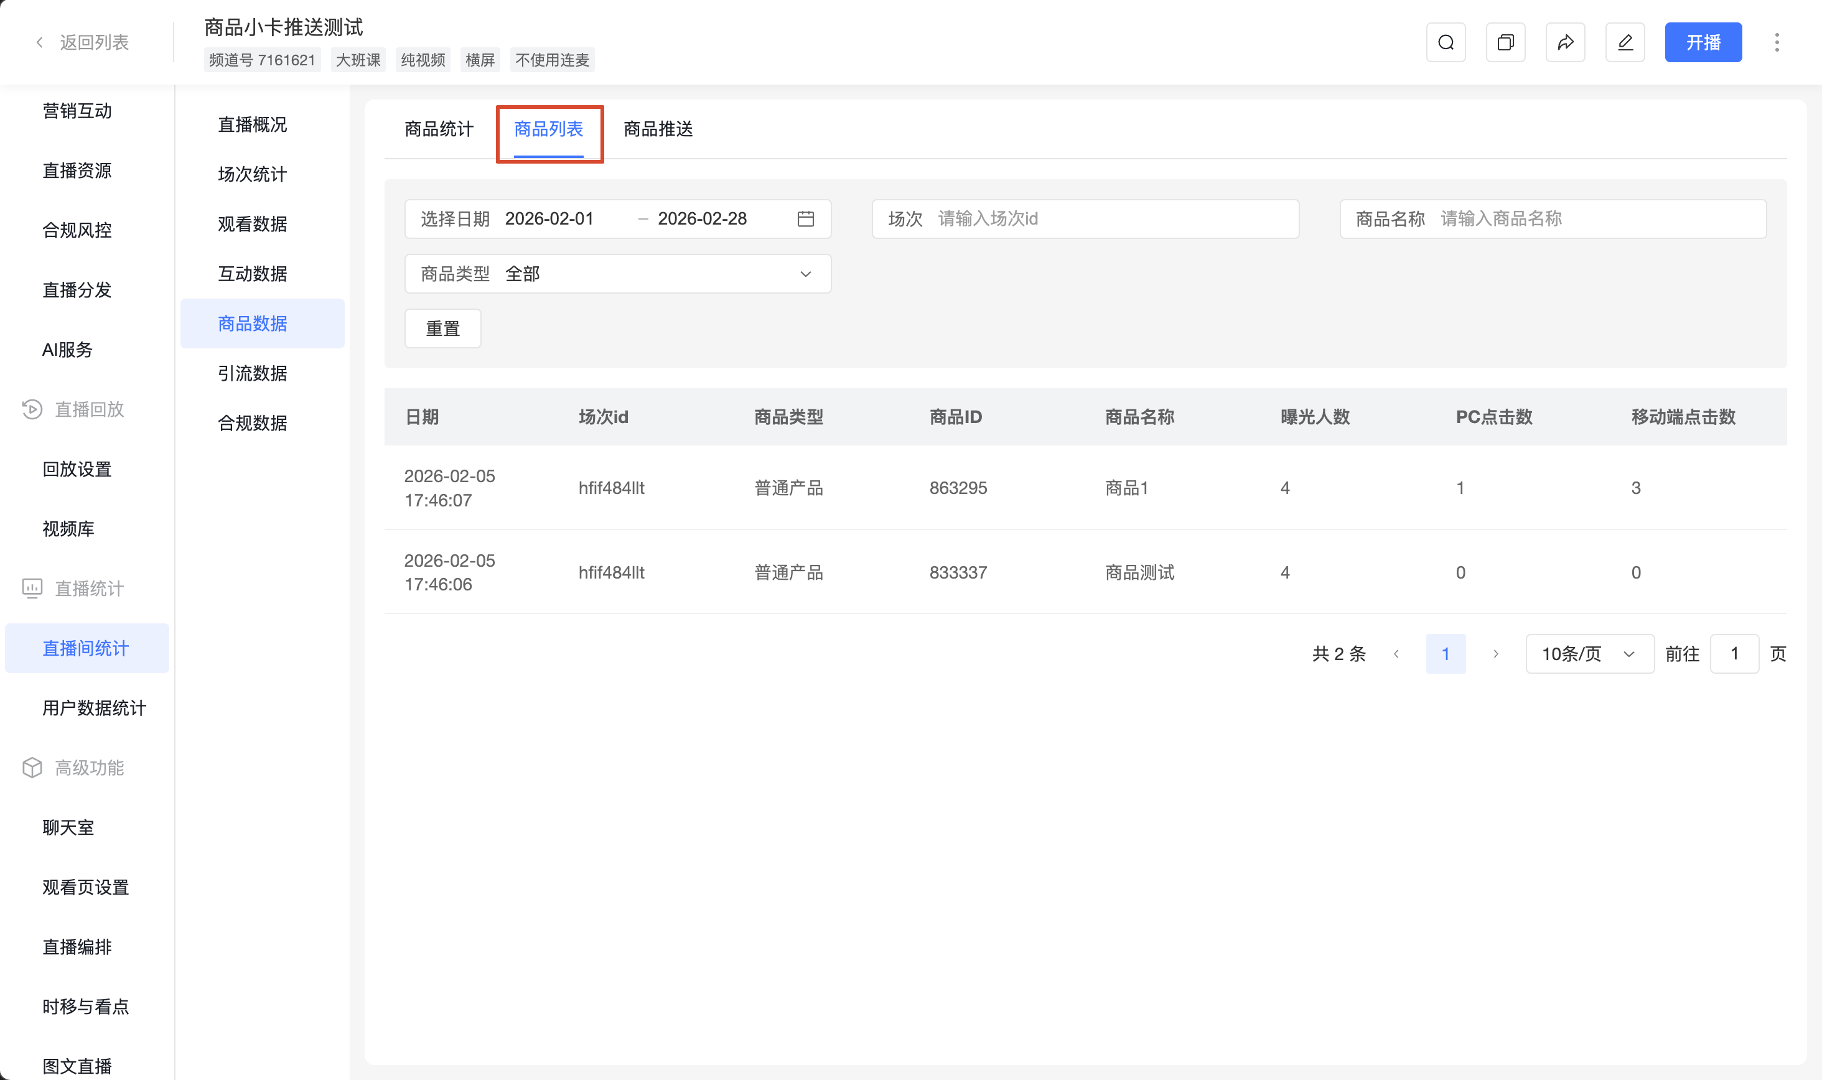Open the more options vertical dots menu
This screenshot has height=1080, width=1822.
click(1776, 42)
